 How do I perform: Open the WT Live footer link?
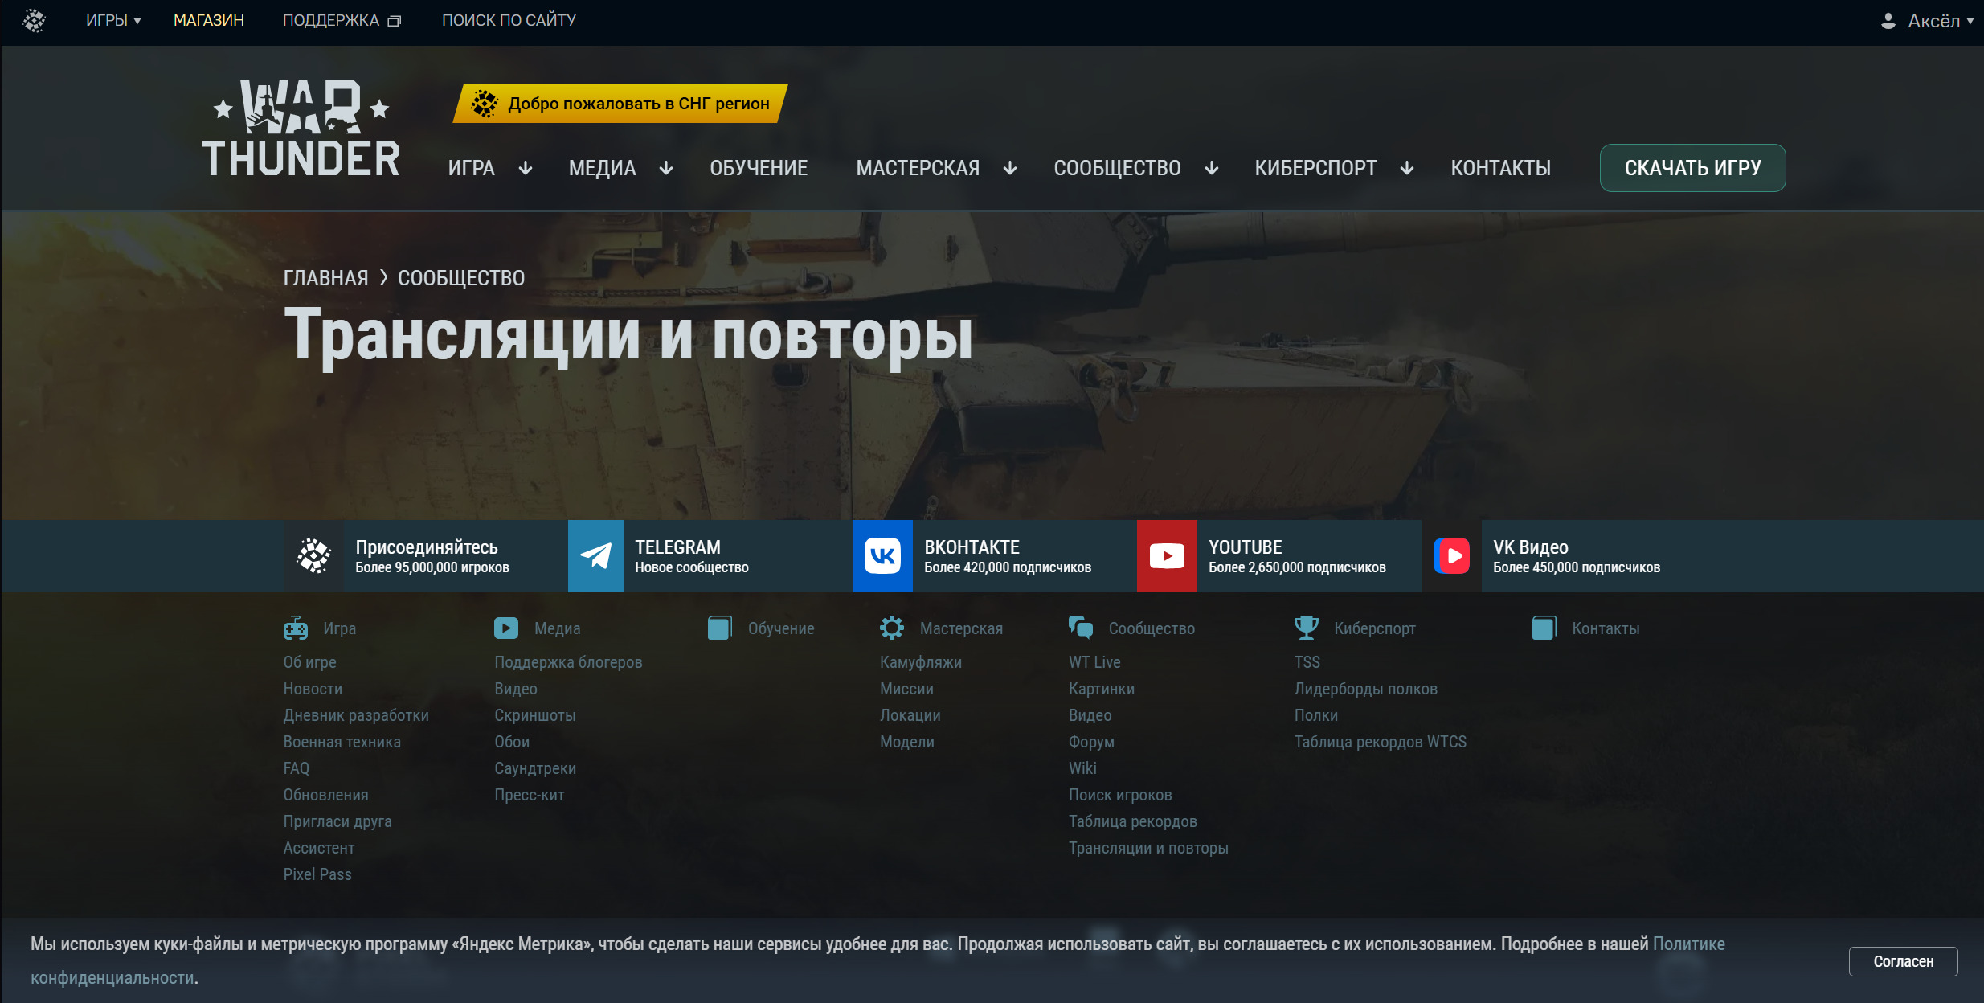[1094, 662]
